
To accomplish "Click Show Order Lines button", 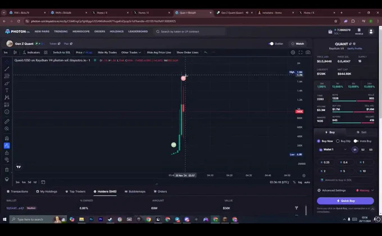I will point(187,52).
